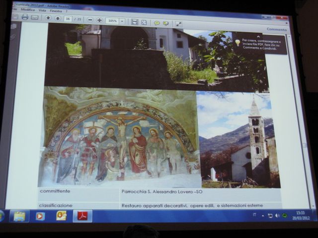Viewport: 318px width, 238px height.
Task: Open the taskbar clock showing 15:33
Action: [x=301, y=215]
